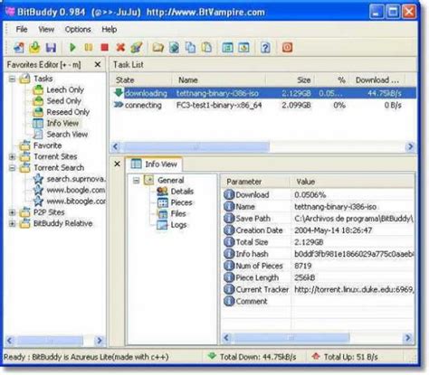Image resolution: width=429 pixels, height=375 pixels.
Task: Open the Help menu
Action: click(110, 29)
